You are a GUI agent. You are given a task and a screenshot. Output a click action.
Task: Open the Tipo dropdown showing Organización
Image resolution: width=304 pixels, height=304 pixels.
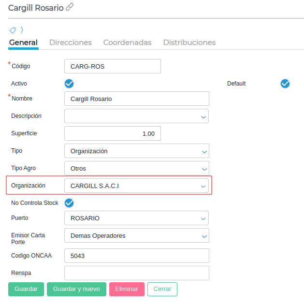136,151
